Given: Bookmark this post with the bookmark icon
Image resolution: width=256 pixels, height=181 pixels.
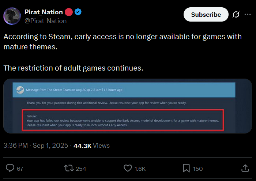Looking at the screenshot, I should click(x=186, y=168).
